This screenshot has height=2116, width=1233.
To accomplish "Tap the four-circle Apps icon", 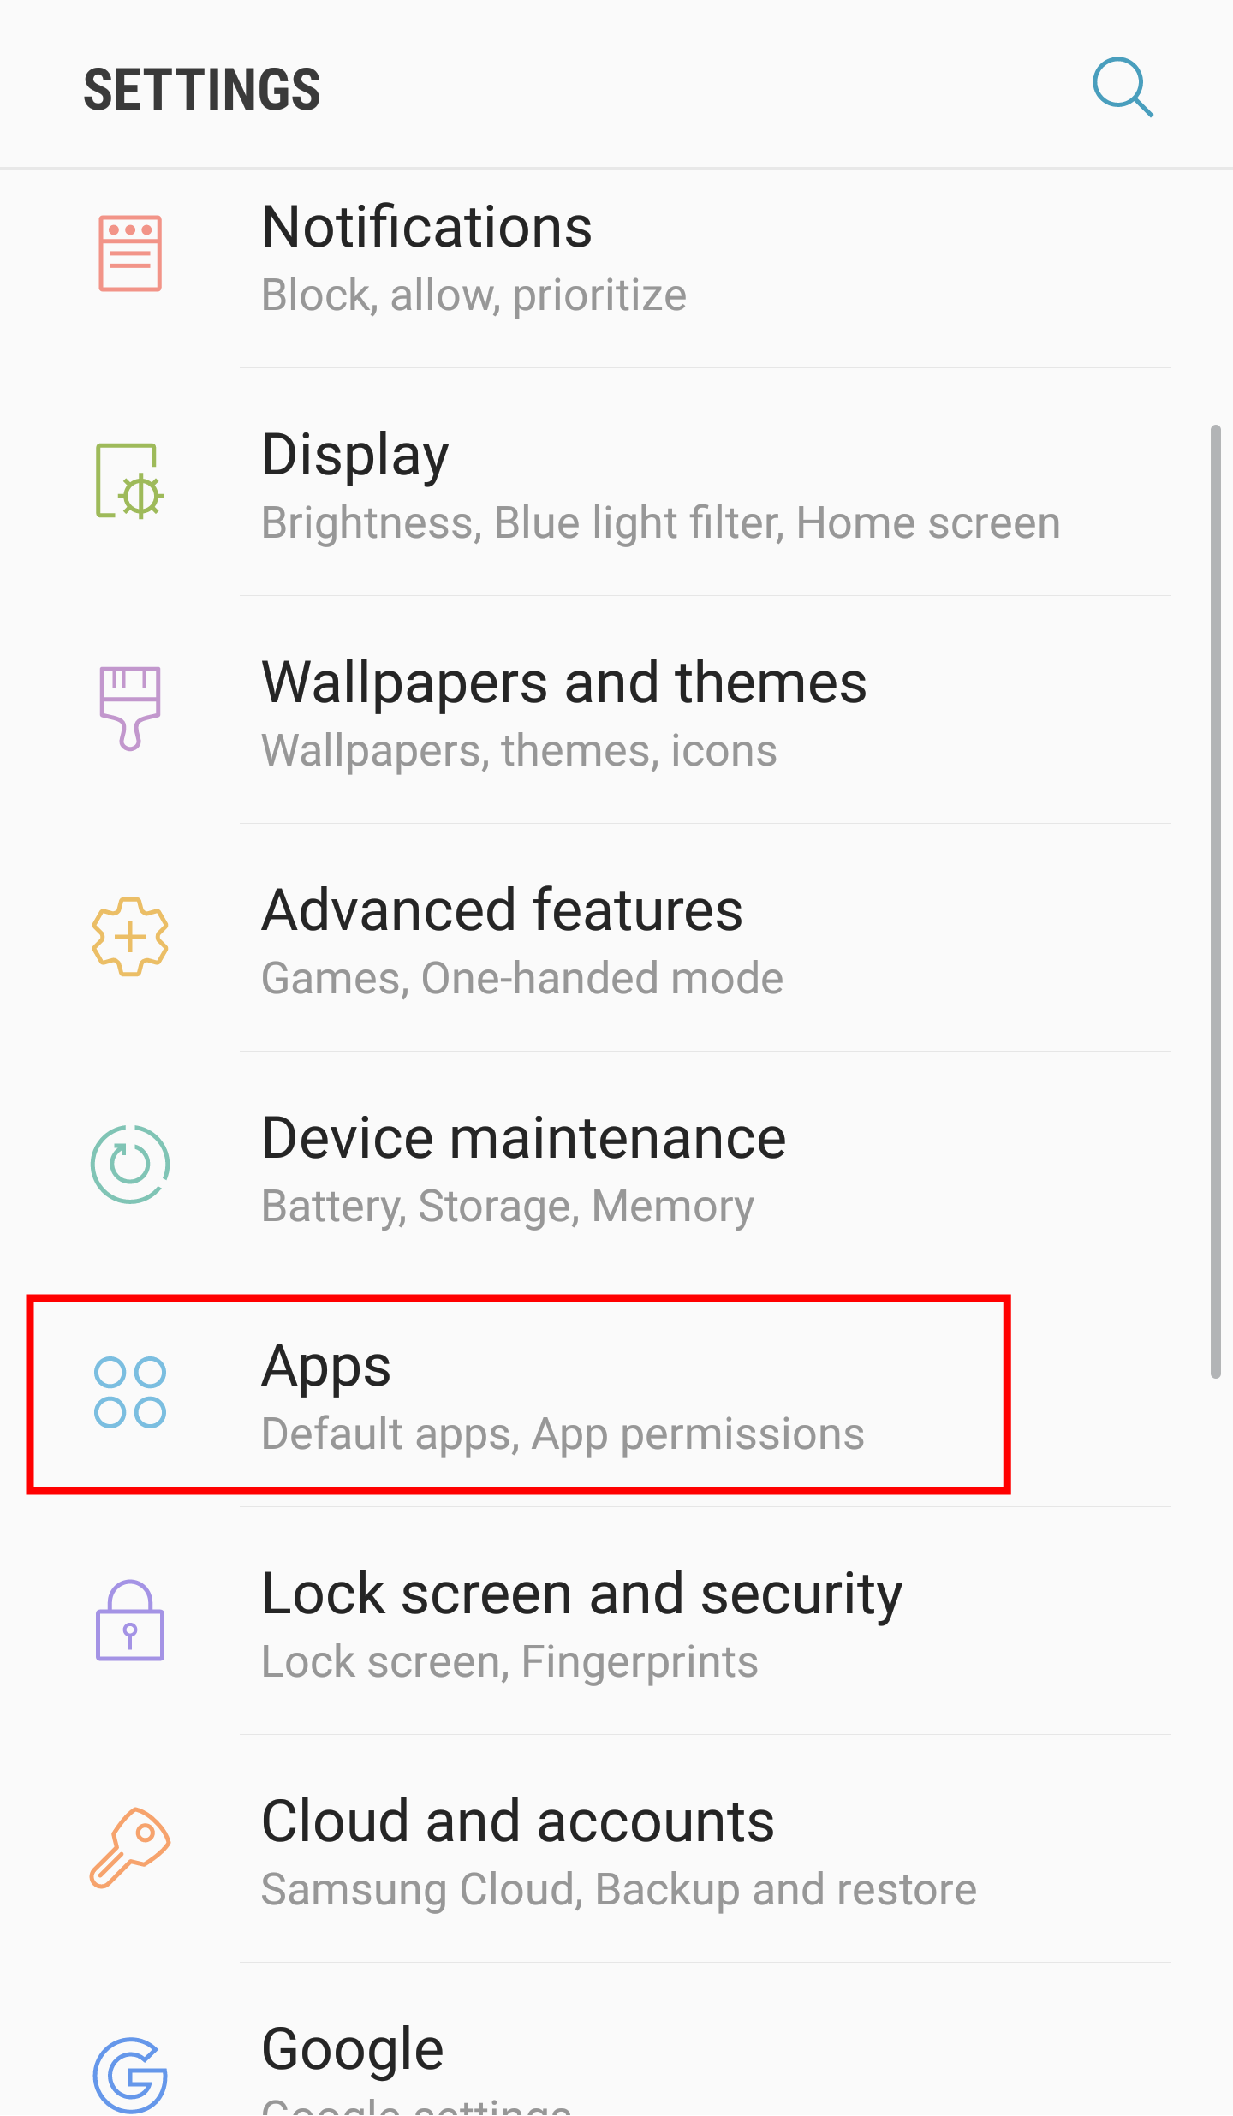I will 130,1392.
